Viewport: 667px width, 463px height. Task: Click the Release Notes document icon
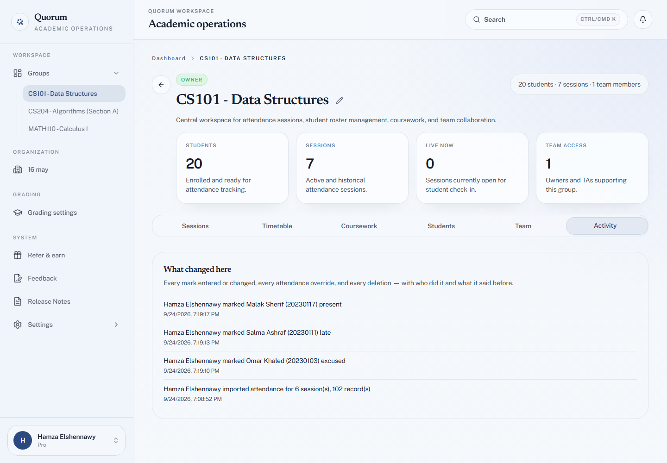click(x=18, y=301)
